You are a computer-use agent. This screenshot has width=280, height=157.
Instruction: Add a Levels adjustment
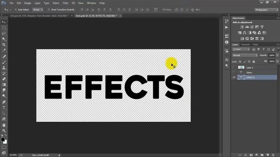click(247, 27)
